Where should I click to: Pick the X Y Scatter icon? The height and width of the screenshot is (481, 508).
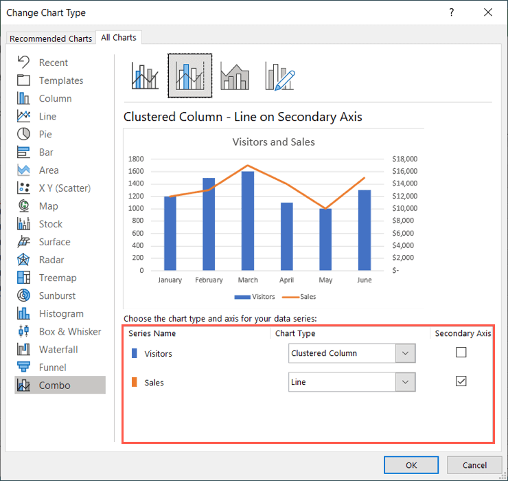tap(23, 188)
